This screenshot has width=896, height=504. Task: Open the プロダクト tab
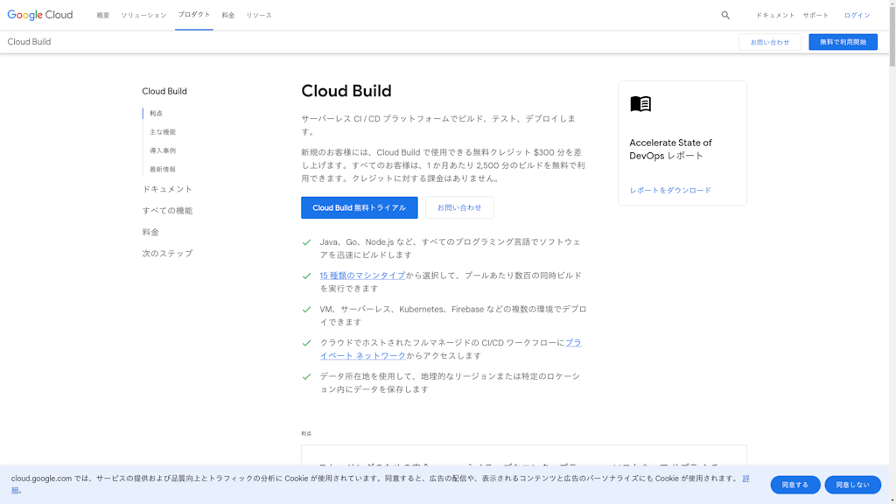click(193, 15)
